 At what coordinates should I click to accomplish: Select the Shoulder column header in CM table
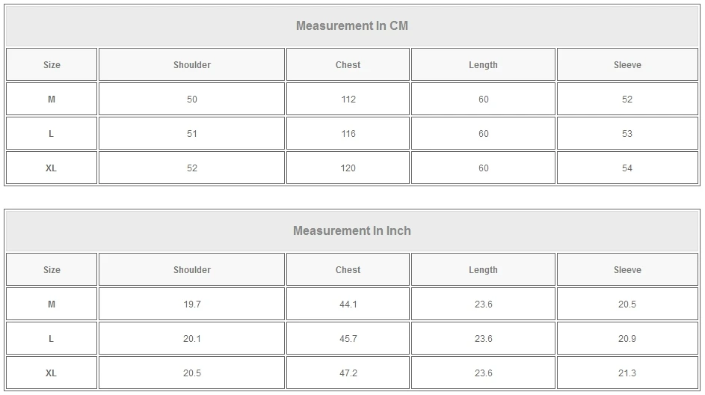pos(192,65)
